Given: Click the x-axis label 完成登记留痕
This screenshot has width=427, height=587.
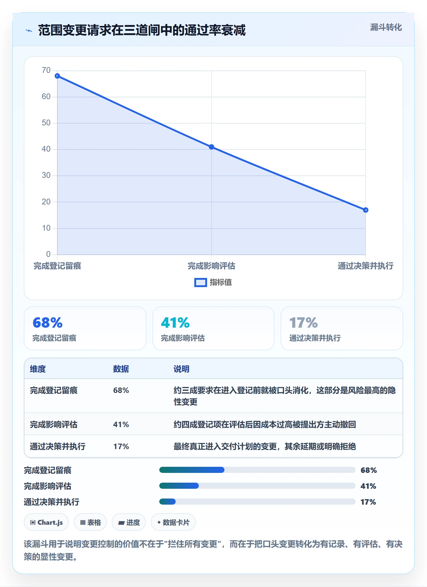Looking at the screenshot, I should pos(57,266).
